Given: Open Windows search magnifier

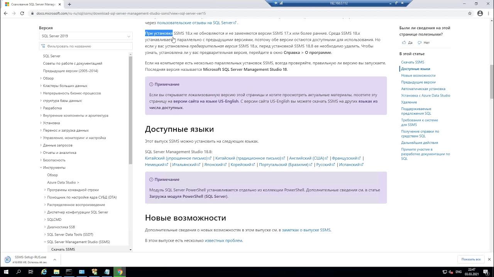Looking at the screenshot, I should pos(19,272).
